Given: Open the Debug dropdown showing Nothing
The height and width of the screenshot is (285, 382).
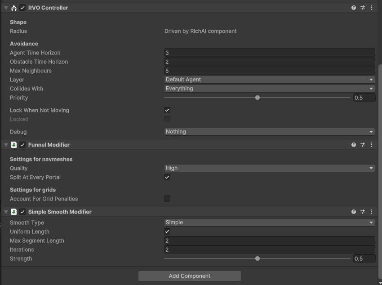Looking at the screenshot, I should (x=269, y=132).
